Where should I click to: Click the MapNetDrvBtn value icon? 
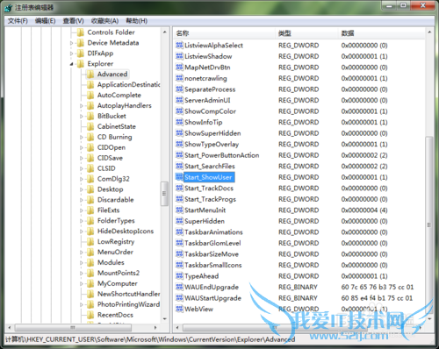coord(179,68)
